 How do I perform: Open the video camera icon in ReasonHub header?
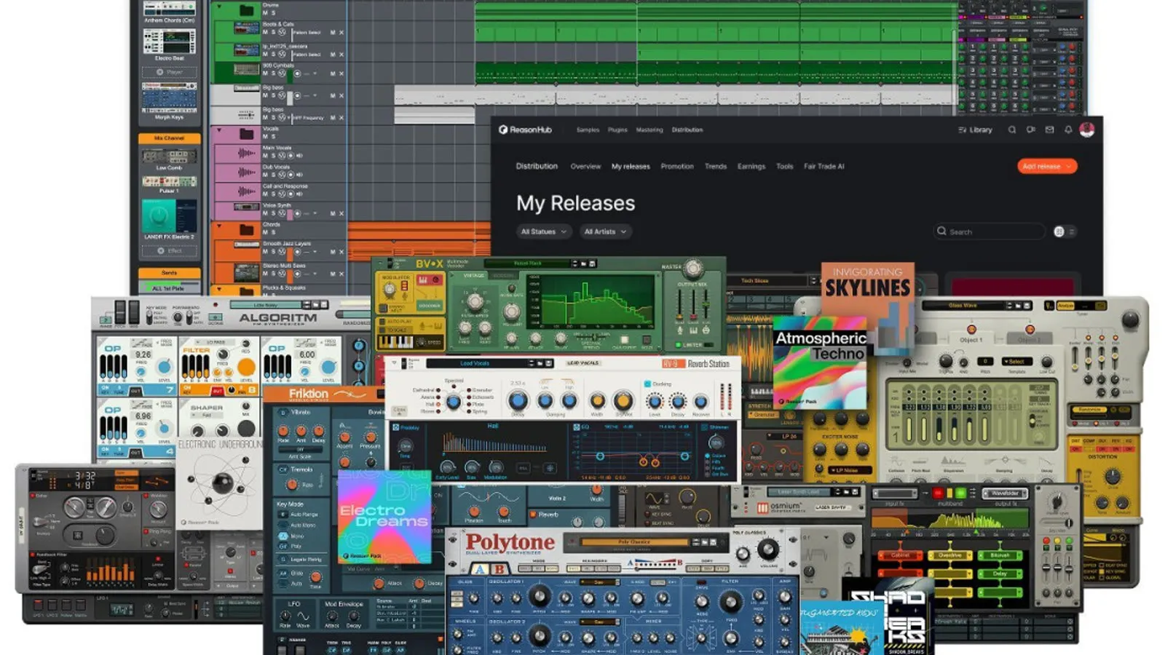1030,130
